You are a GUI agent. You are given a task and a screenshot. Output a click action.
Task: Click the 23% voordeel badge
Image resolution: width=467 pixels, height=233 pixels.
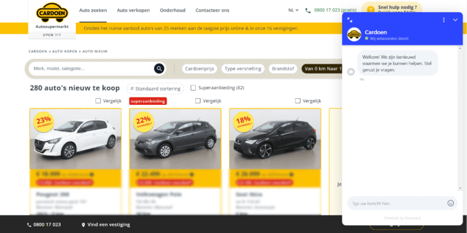(44, 122)
